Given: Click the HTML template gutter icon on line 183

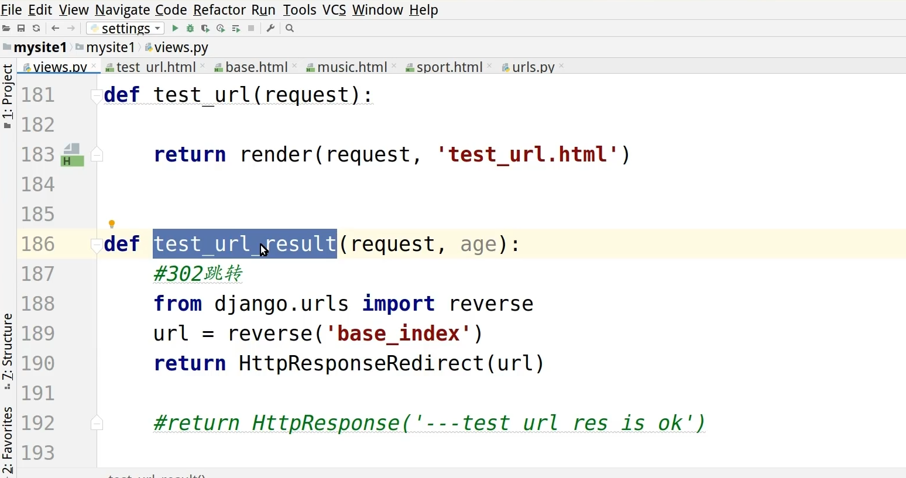Looking at the screenshot, I should [x=73, y=155].
